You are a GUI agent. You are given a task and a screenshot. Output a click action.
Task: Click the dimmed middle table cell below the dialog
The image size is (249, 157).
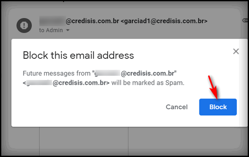(84, 141)
